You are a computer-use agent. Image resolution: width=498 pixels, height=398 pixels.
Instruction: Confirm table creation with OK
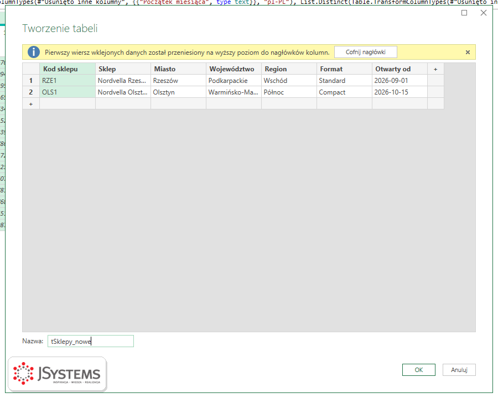click(x=419, y=370)
